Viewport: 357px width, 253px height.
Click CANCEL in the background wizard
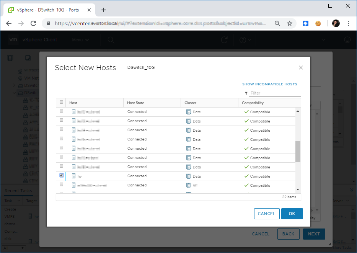[261, 234]
